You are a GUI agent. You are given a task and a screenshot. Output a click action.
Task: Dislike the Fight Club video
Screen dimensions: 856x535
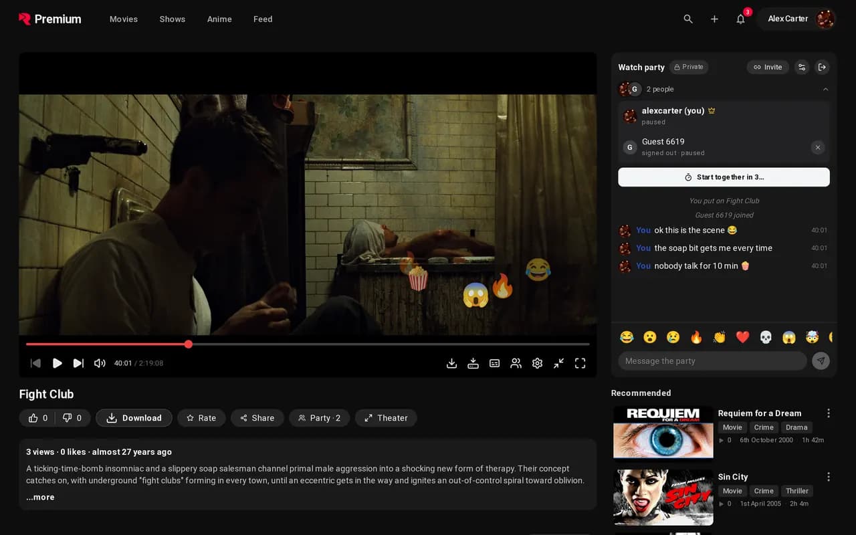click(x=72, y=418)
